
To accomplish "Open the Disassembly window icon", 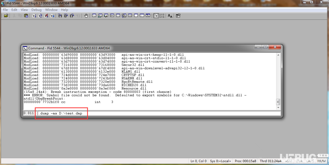I will tap(130, 16).
